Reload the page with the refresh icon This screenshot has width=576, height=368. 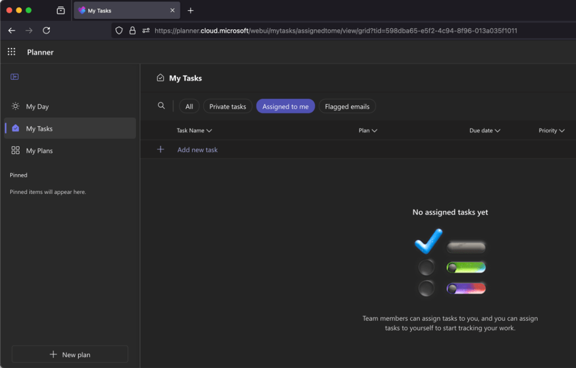click(x=47, y=30)
